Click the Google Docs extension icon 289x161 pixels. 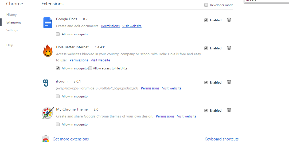coord(48,23)
